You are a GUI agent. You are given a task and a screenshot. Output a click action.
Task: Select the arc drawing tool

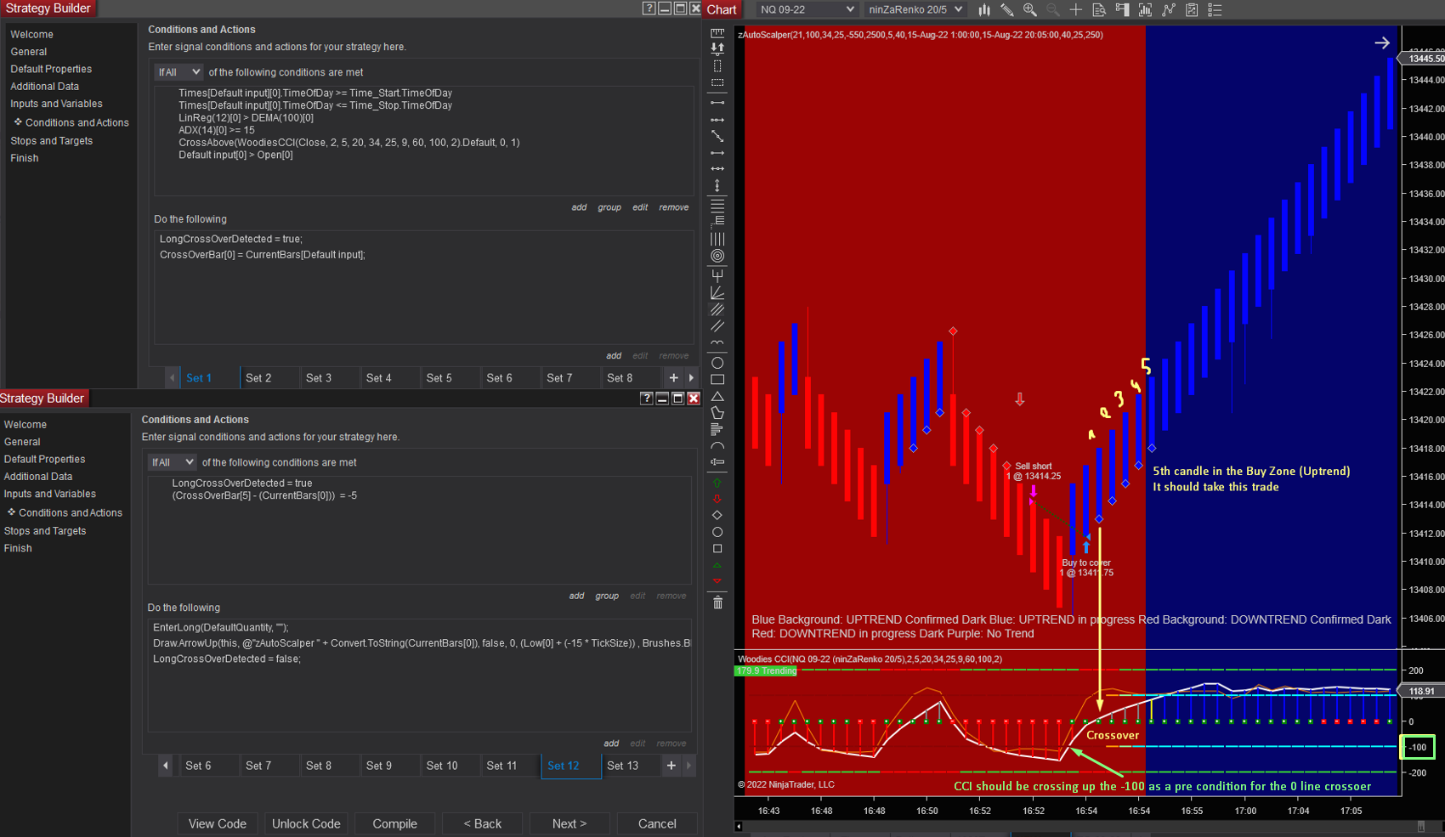point(717,445)
